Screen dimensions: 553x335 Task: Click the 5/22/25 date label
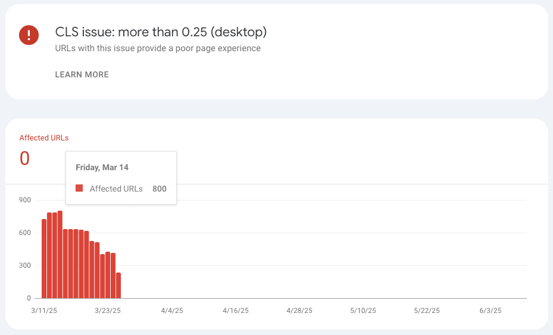[x=427, y=311]
